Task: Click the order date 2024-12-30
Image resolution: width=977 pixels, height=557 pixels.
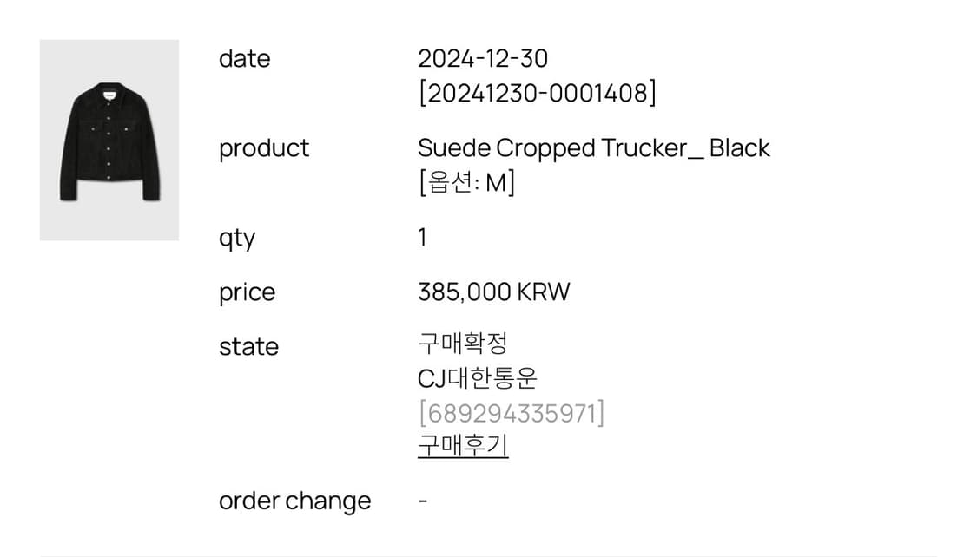Action: 482,59
